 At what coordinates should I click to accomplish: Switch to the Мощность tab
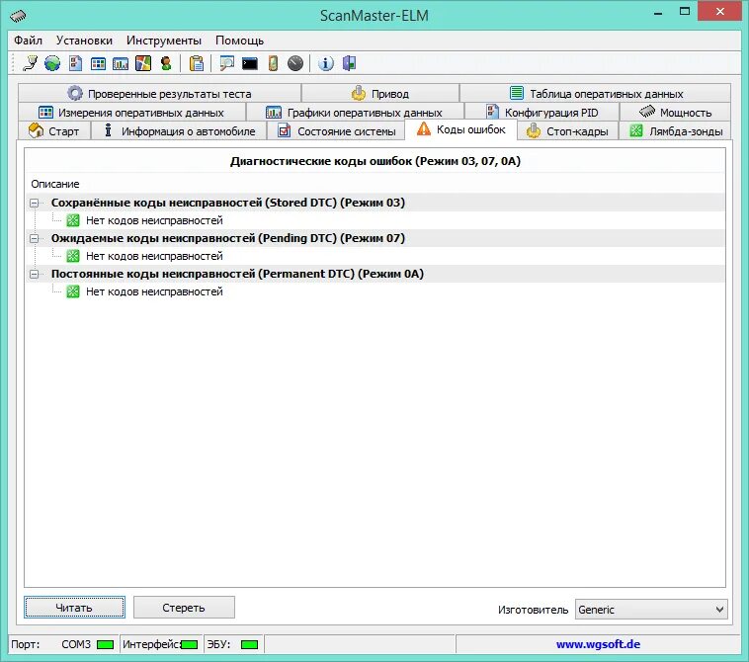tap(675, 113)
